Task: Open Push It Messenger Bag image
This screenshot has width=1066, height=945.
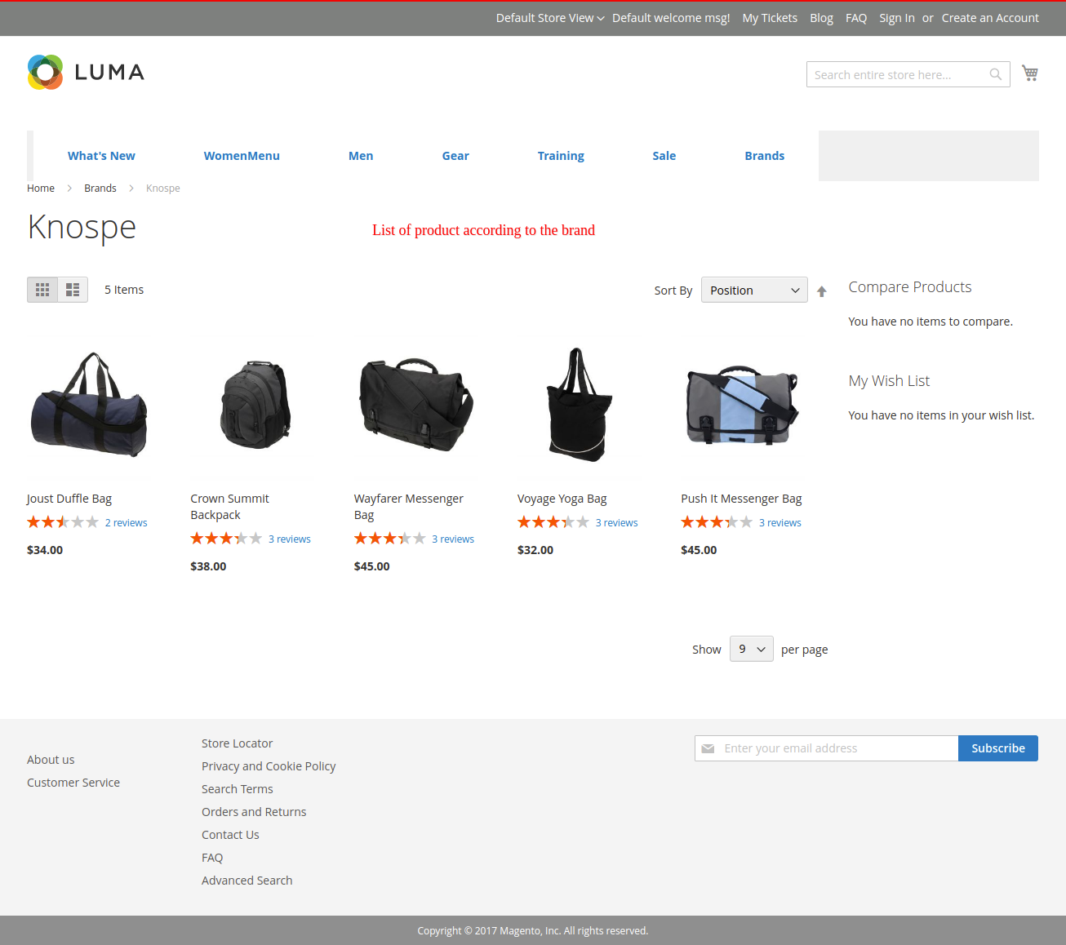Action: click(x=742, y=405)
